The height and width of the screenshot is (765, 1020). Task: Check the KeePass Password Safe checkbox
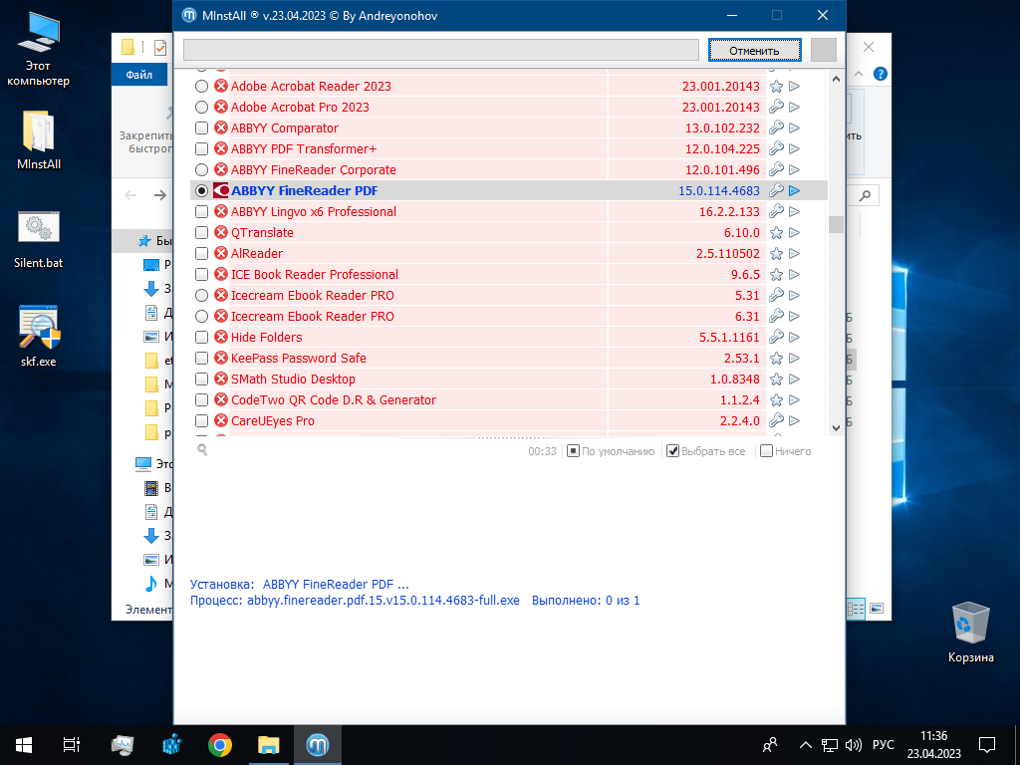pos(201,358)
